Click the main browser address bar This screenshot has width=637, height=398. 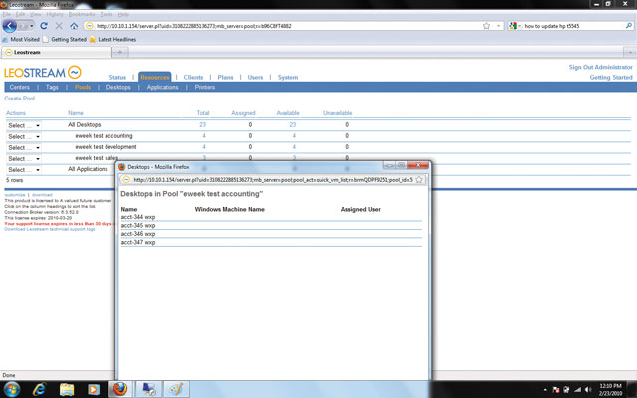(x=283, y=26)
